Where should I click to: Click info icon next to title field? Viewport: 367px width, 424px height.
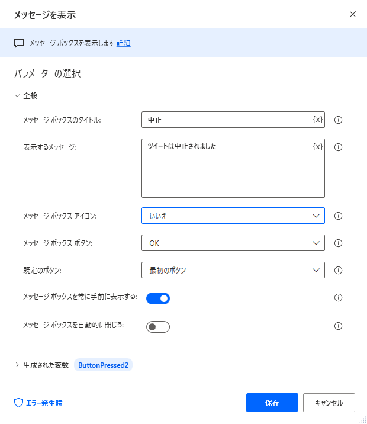coord(338,120)
